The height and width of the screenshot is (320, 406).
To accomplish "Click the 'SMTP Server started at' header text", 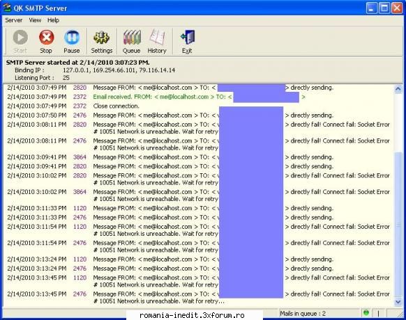I will [77, 63].
